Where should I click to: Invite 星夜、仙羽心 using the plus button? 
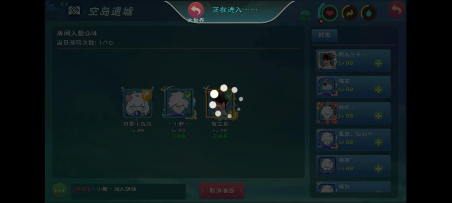click(379, 142)
